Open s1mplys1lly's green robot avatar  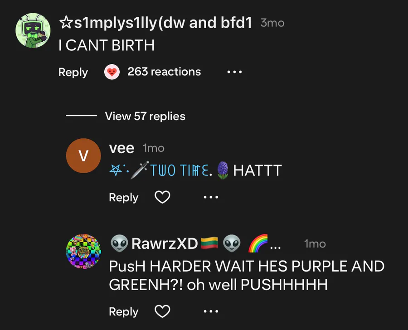pyautogui.click(x=33, y=30)
